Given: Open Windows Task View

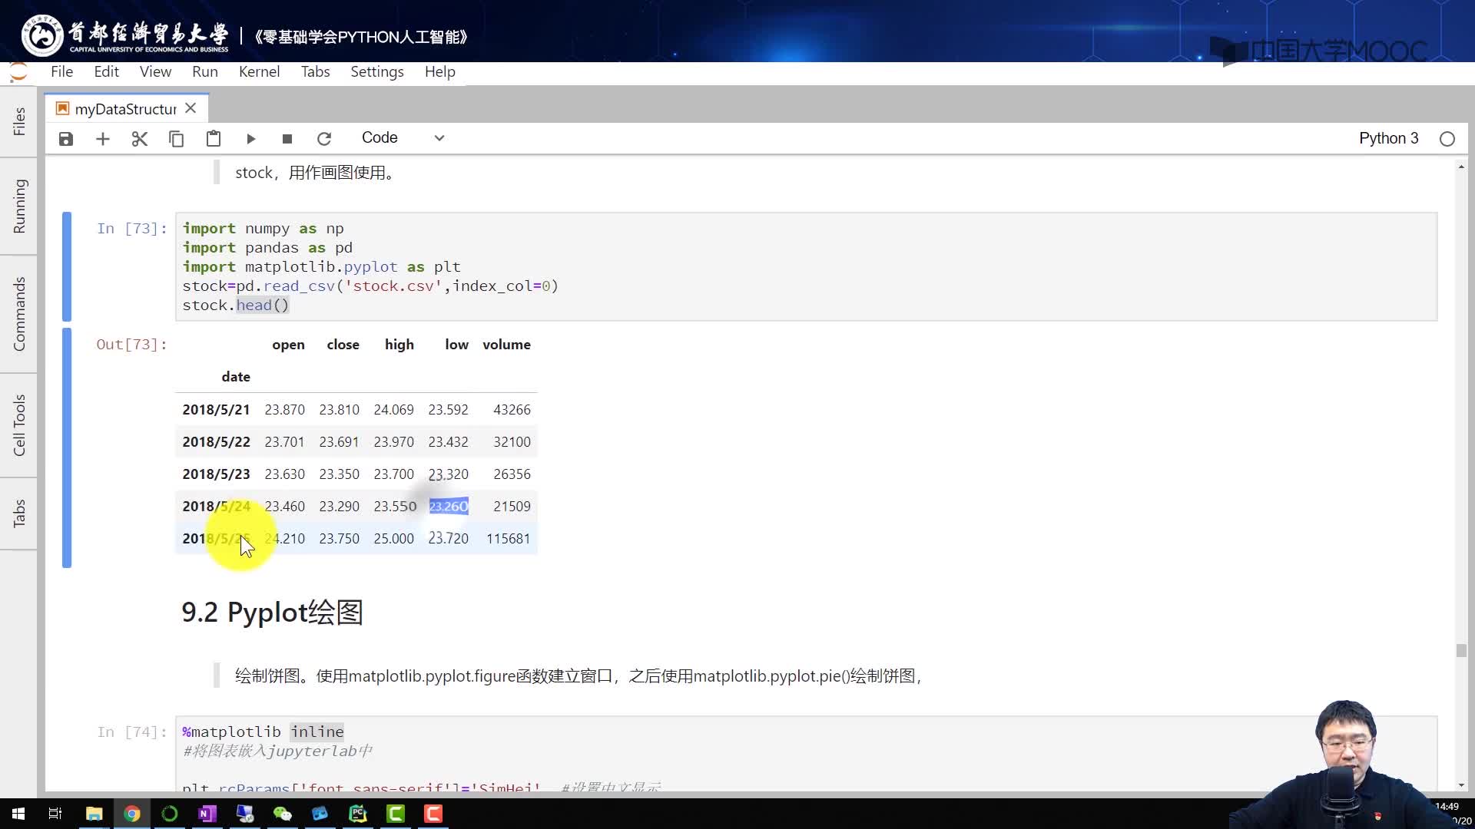Looking at the screenshot, I should 55,814.
